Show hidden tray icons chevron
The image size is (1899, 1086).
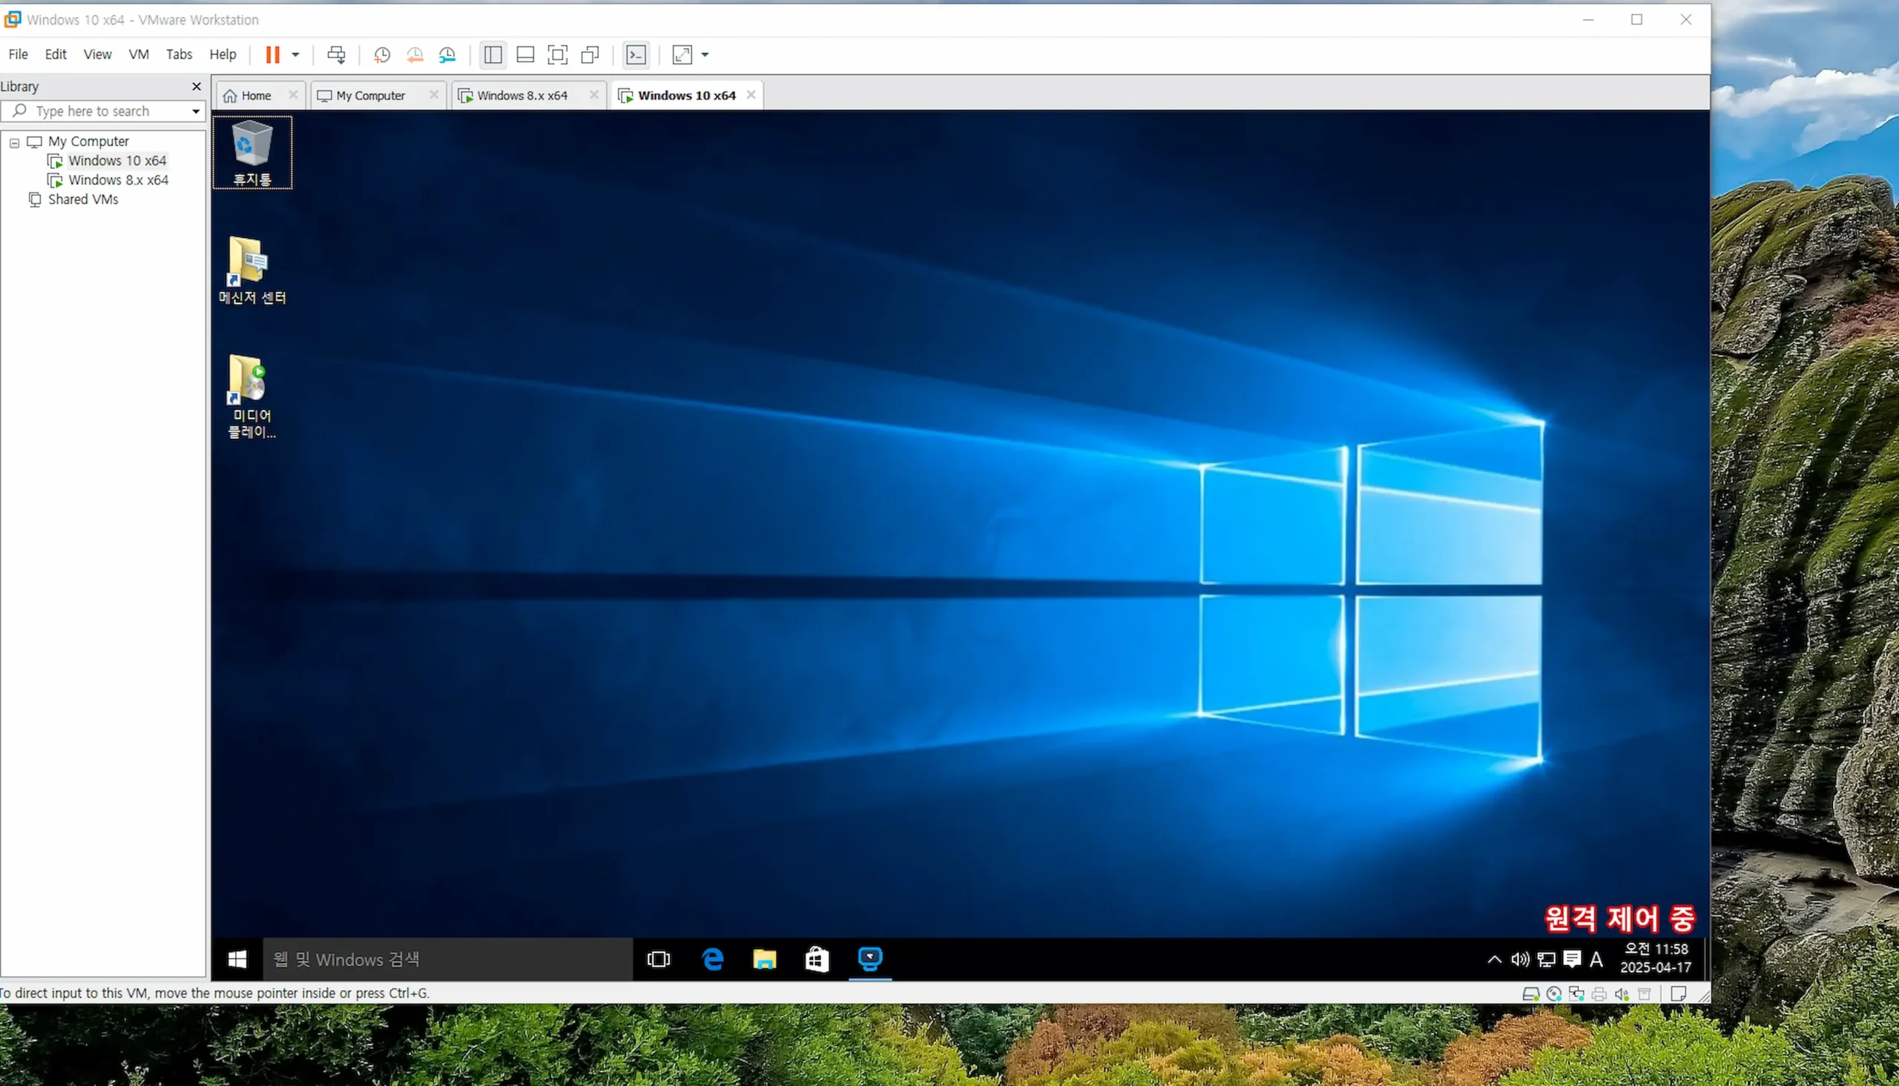point(1495,960)
